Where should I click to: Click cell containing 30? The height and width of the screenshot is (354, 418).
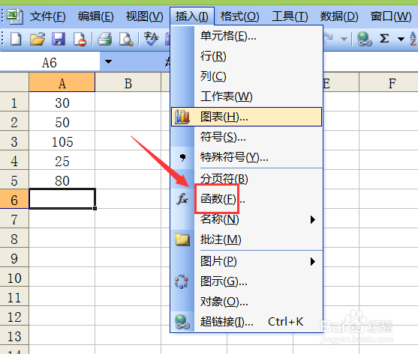click(x=62, y=103)
